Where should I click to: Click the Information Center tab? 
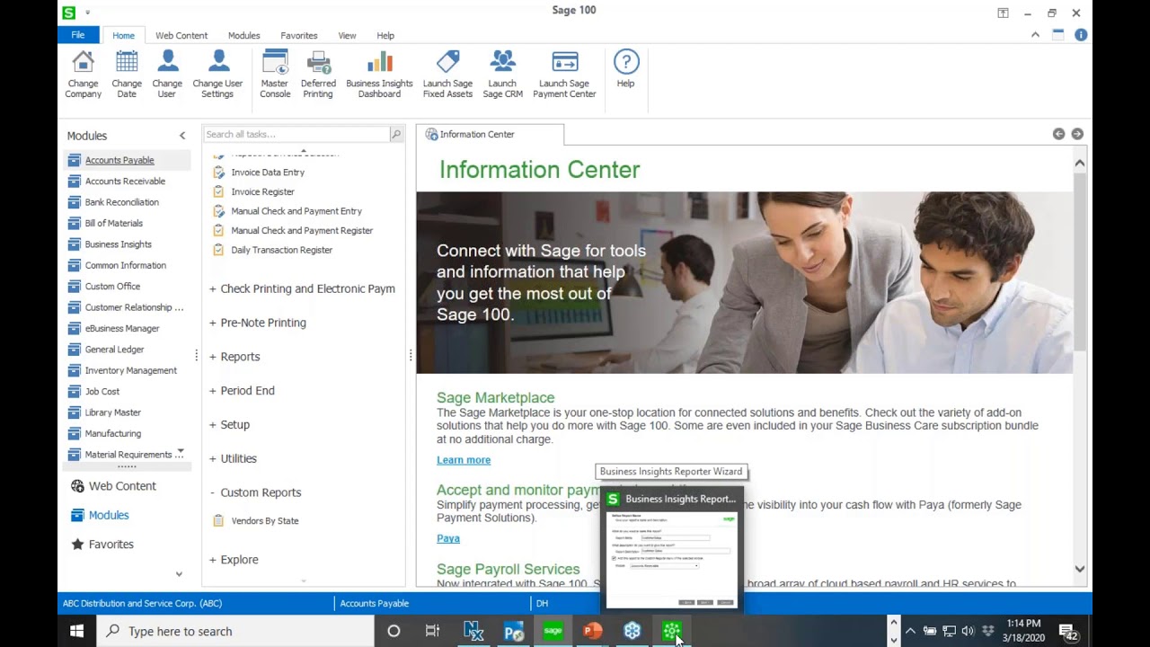[490, 135]
